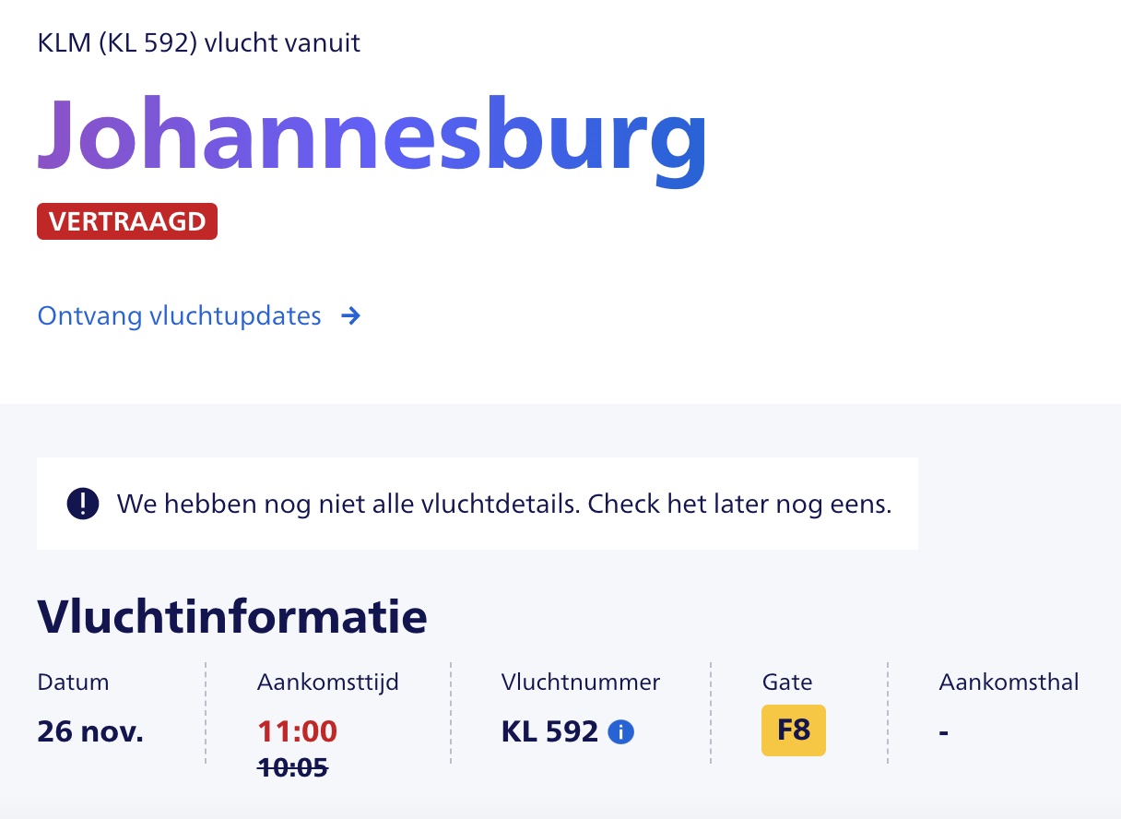Click the Aankomsttijd column label
The image size is (1121, 819).
click(327, 682)
